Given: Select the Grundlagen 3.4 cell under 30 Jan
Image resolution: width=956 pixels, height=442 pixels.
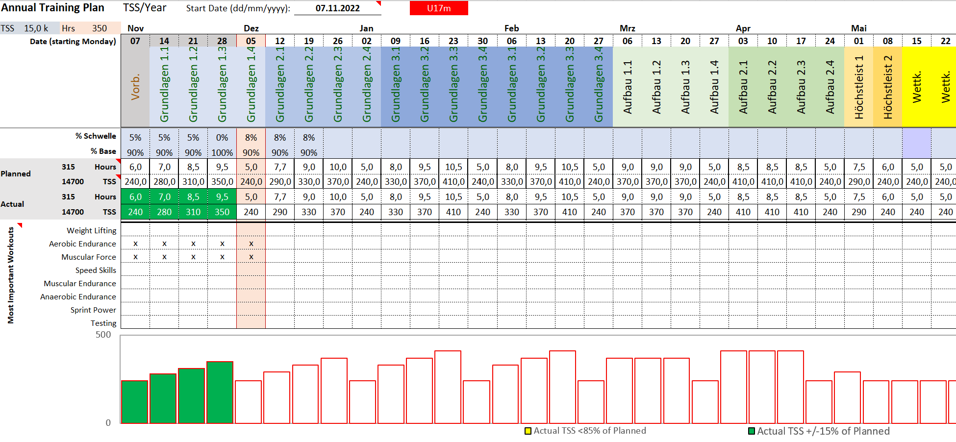Looking at the screenshot, I should (x=483, y=87).
